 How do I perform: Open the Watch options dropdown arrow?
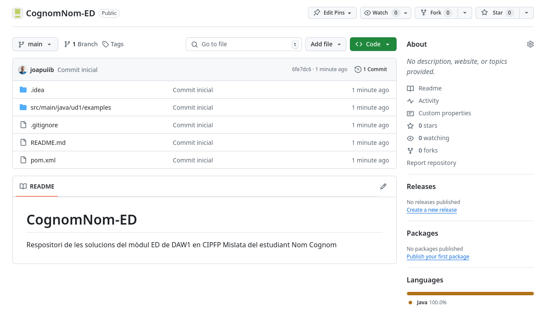coord(406,13)
